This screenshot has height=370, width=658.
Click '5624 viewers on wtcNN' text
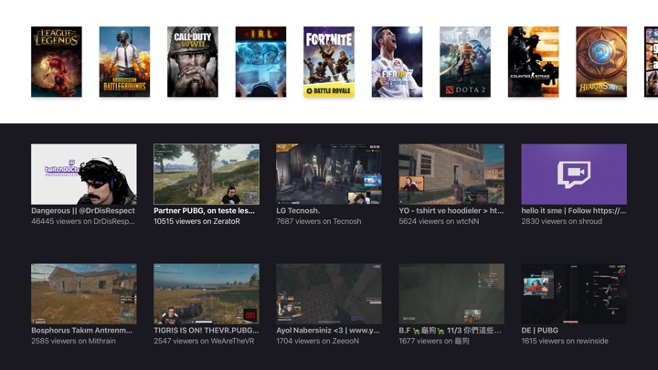coord(439,221)
